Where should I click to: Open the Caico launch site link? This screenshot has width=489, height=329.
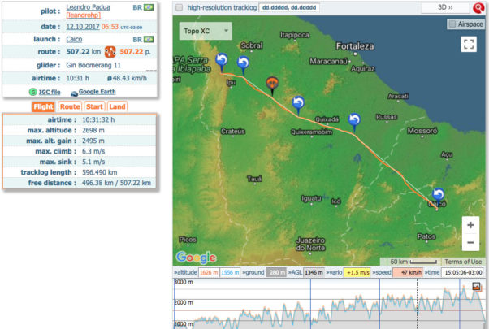pyautogui.click(x=74, y=39)
